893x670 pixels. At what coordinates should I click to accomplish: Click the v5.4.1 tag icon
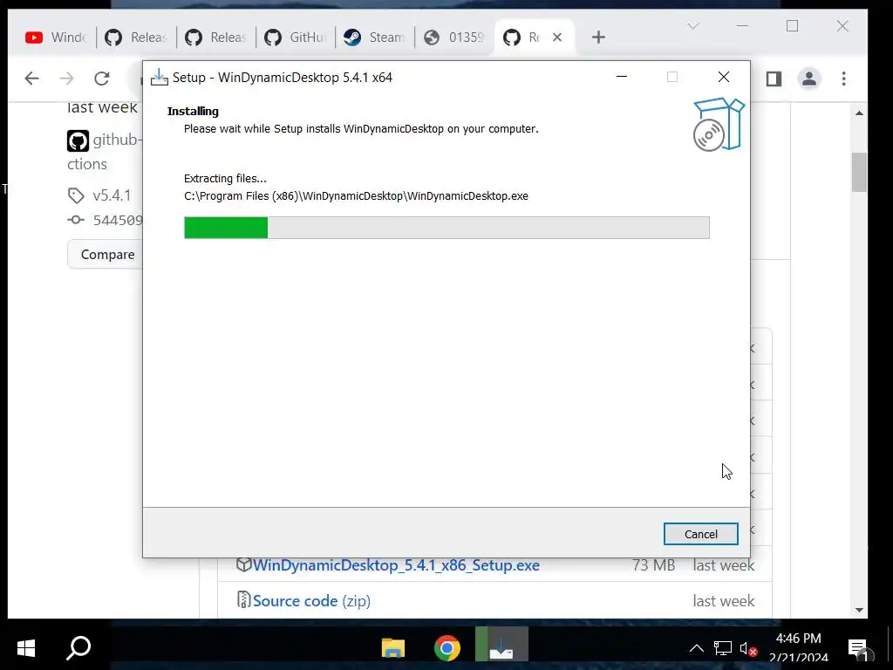click(x=76, y=195)
